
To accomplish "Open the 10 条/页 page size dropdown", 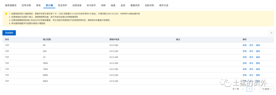I will pos(267,89).
